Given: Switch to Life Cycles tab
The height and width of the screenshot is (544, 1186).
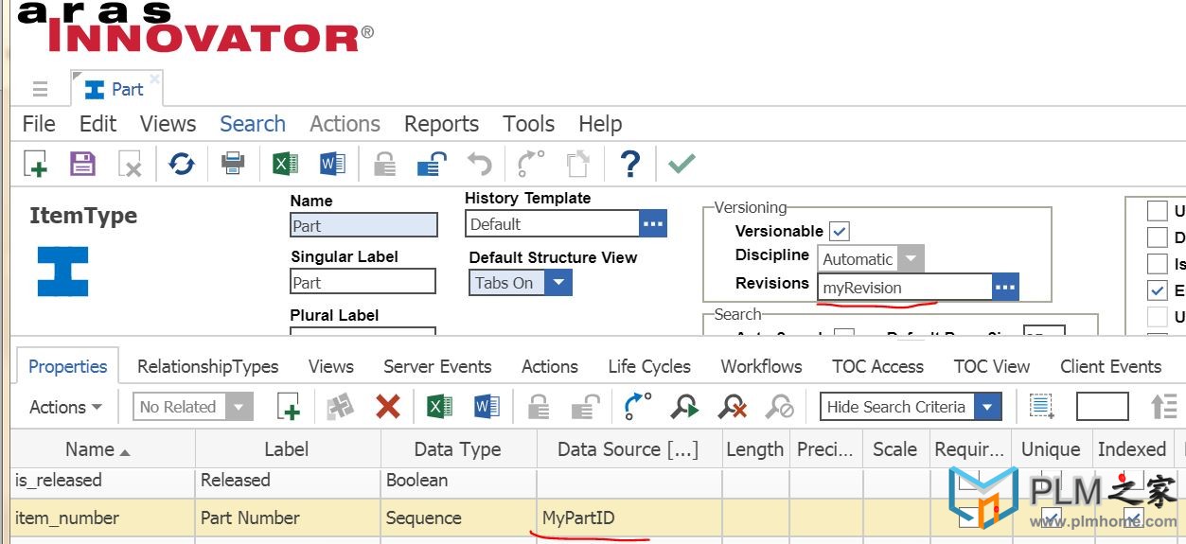Looking at the screenshot, I should point(649,366).
